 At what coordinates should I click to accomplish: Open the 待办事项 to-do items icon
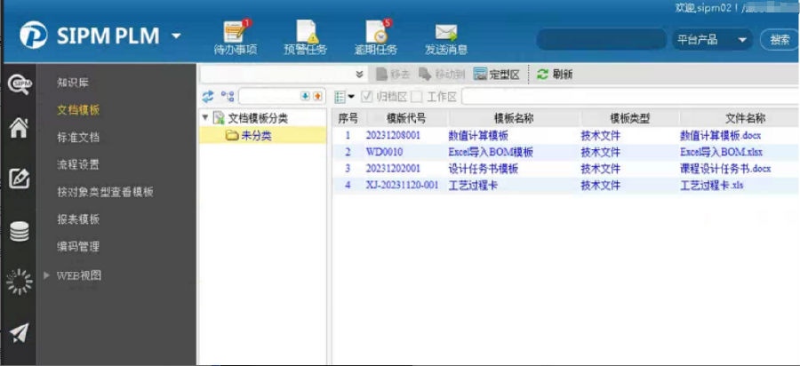click(x=235, y=34)
